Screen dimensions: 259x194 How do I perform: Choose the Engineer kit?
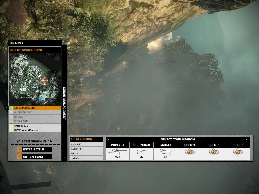(x=86, y=149)
